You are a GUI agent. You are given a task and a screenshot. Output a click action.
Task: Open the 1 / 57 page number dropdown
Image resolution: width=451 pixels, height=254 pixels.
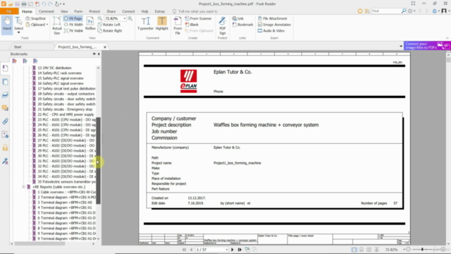[227, 250]
